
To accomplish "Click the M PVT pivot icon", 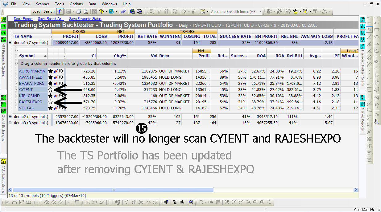I will pos(279,11).
